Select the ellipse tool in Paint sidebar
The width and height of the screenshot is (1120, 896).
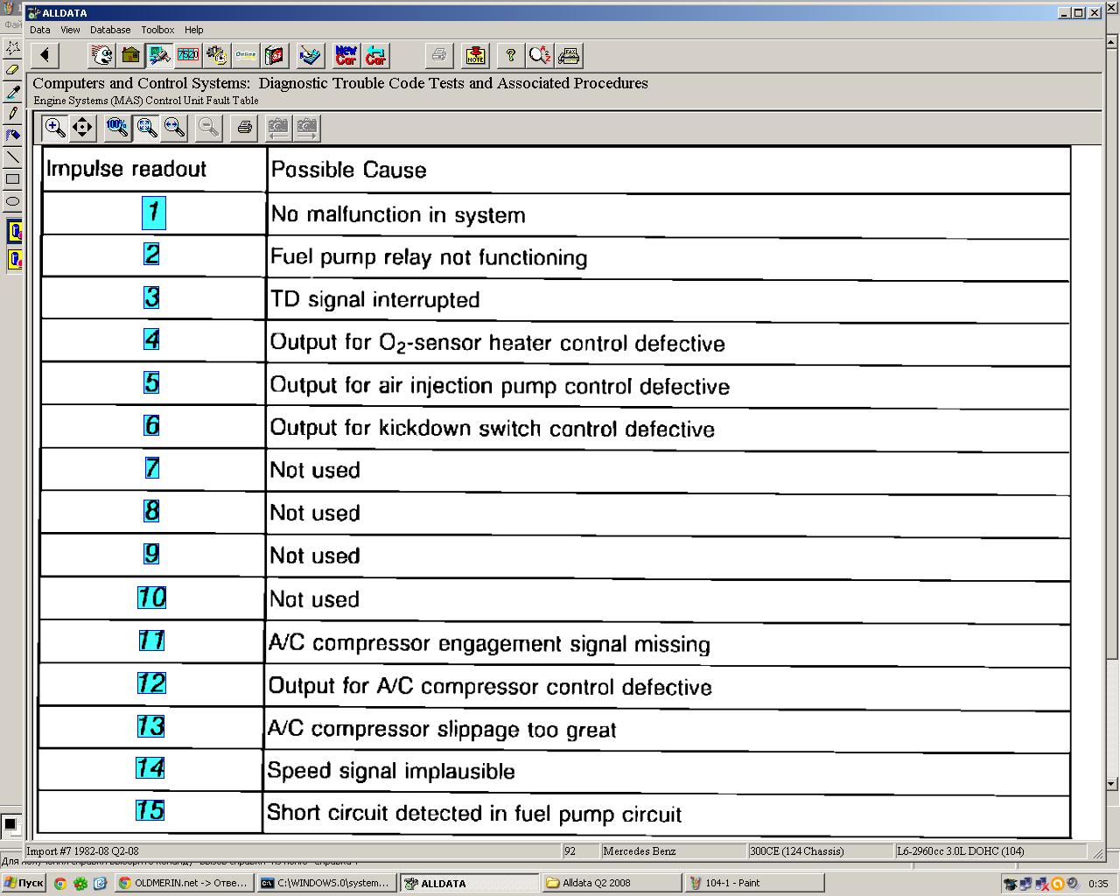click(x=12, y=201)
